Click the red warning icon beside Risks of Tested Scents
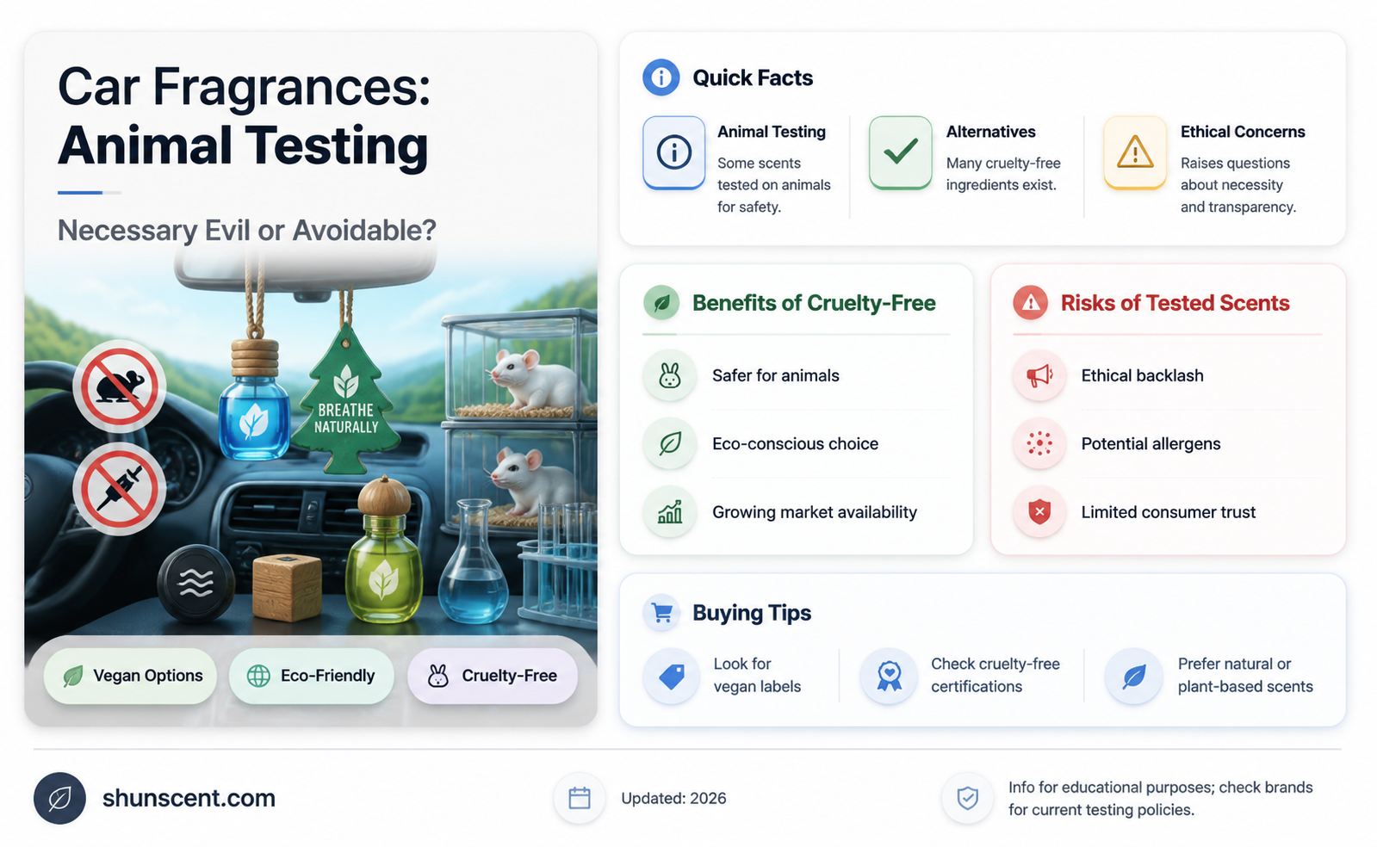Screen dimensions: 1377x847 (1030, 303)
